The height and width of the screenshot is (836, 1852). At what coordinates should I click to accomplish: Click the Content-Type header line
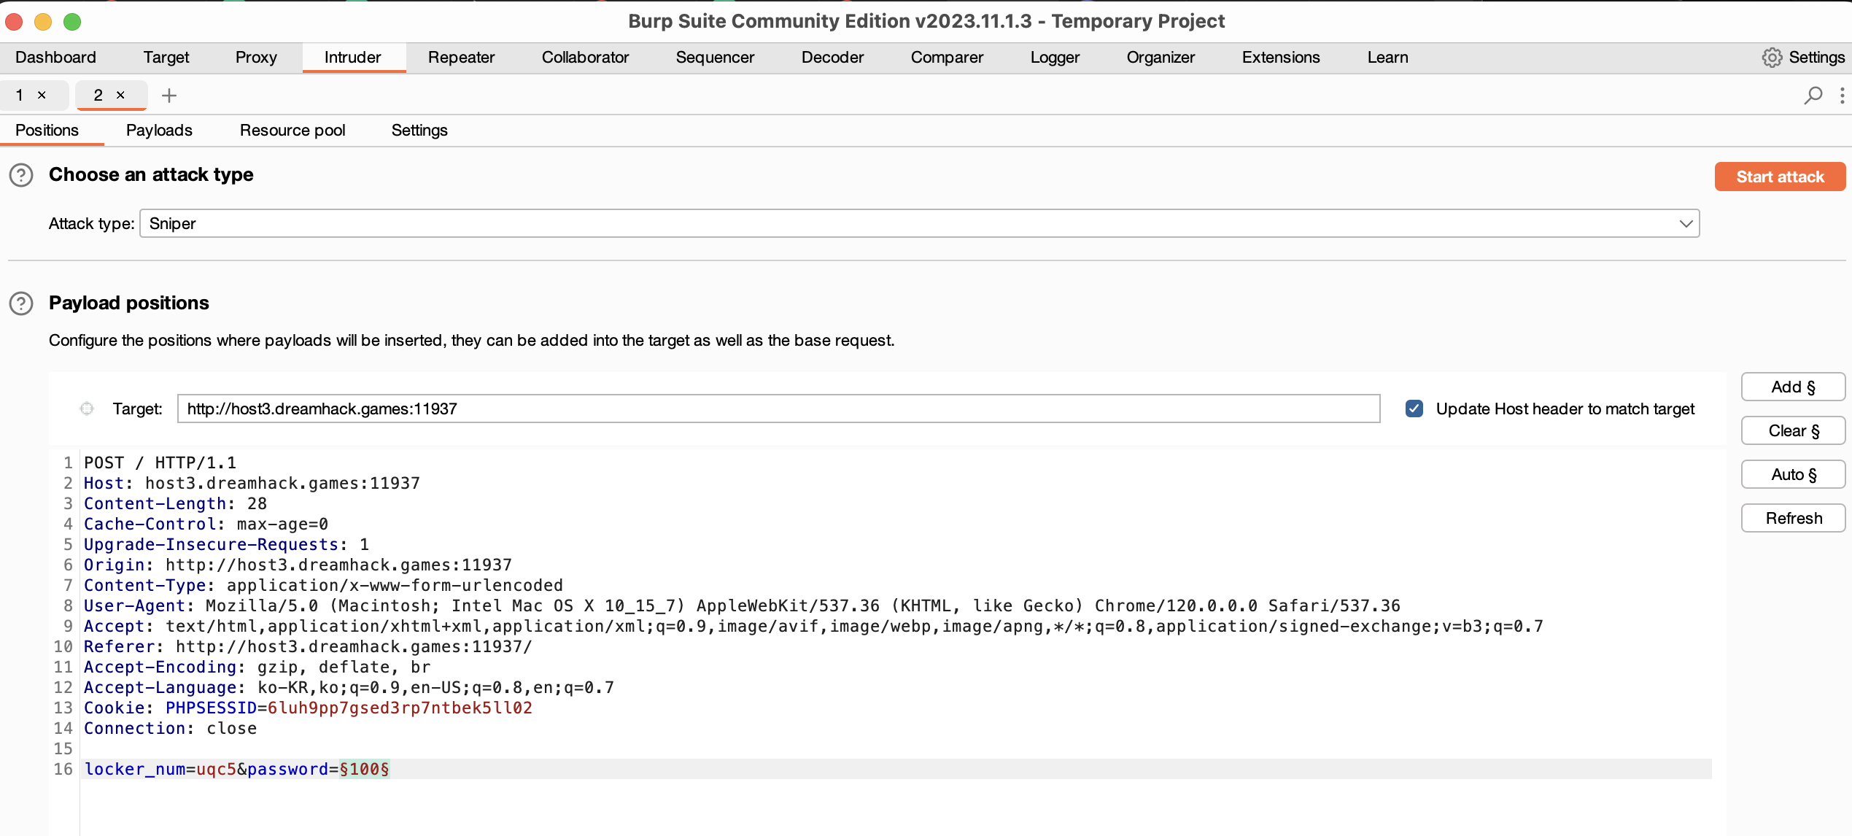[323, 585]
